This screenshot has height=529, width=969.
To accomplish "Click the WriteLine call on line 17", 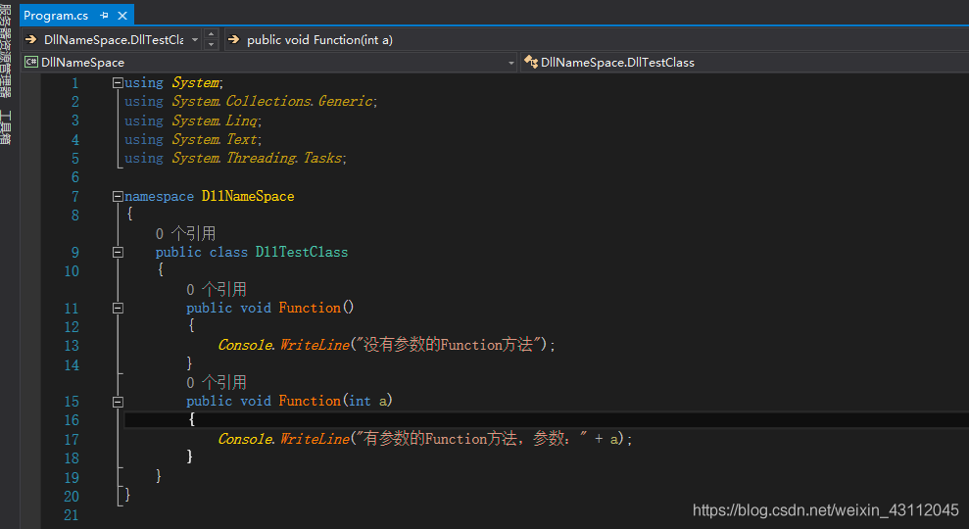I will (x=315, y=439).
